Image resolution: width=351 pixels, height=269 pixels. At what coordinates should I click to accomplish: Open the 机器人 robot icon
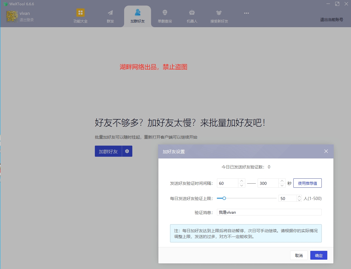click(192, 13)
